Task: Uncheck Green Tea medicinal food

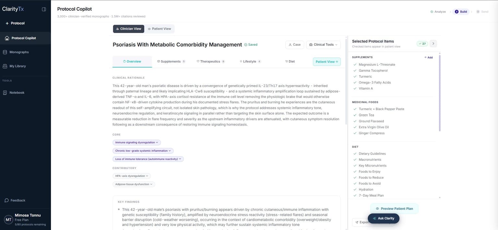Action: pyautogui.click(x=355, y=115)
